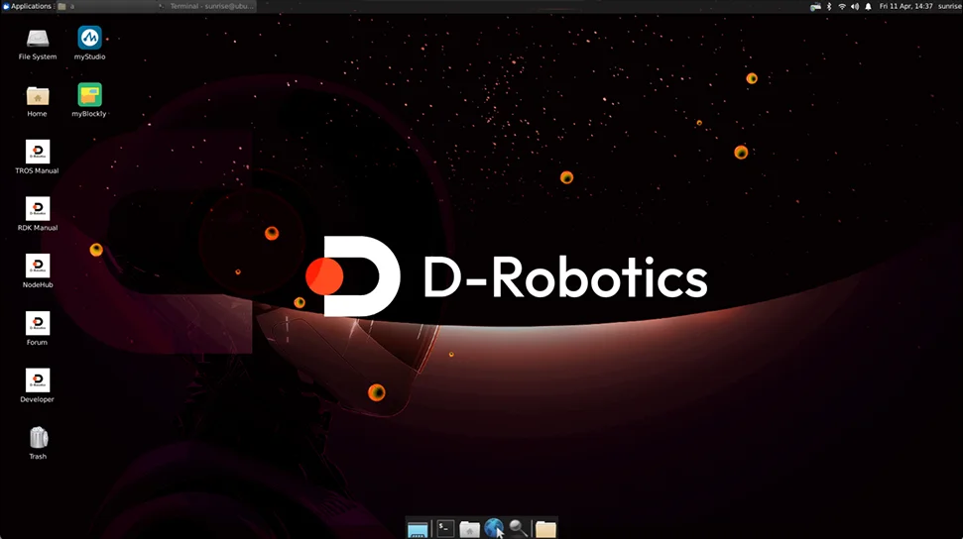Click the NodeHub desktop icon
The width and height of the screenshot is (963, 539).
[38, 267]
